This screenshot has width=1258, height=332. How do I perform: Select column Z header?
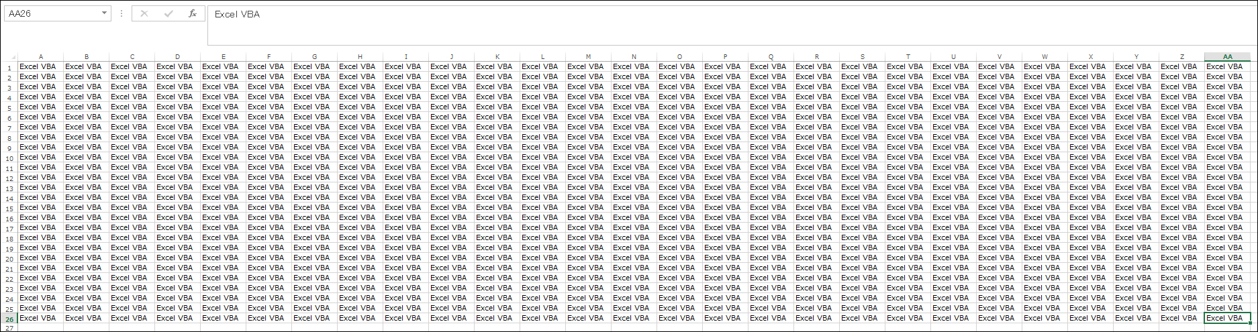pyautogui.click(x=1181, y=57)
